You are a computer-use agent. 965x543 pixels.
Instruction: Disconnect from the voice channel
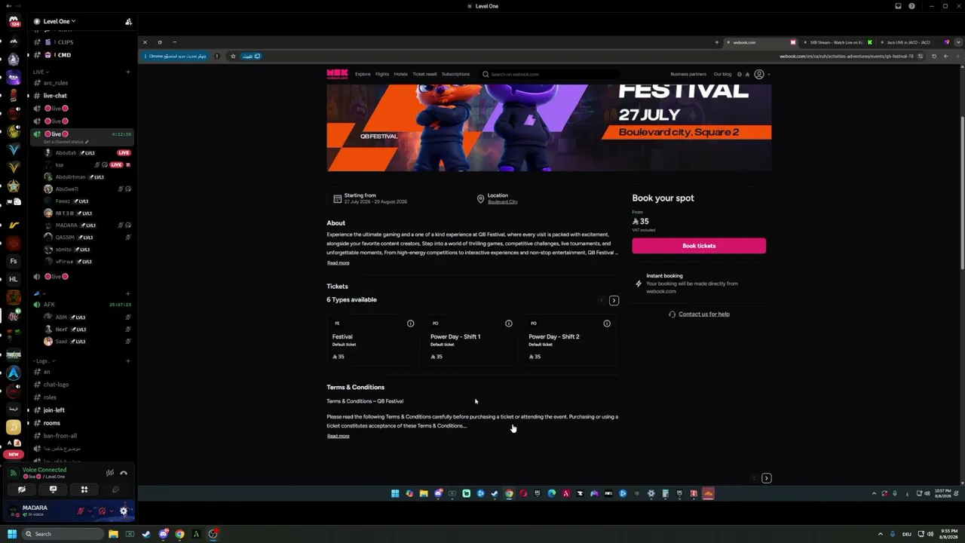[124, 473]
